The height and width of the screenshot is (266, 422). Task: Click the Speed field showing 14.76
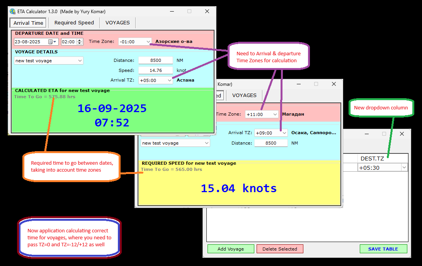(x=155, y=70)
